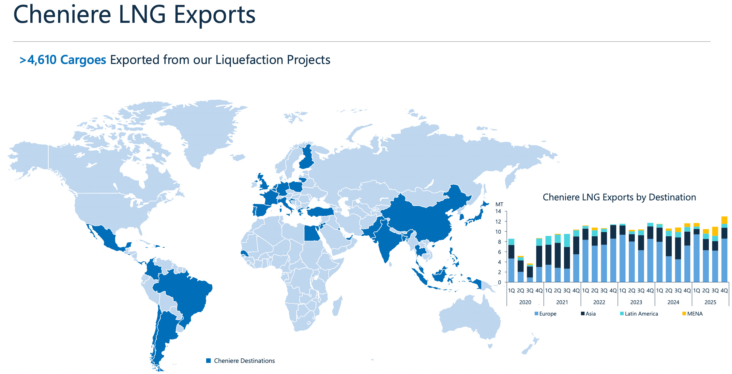Click the MENA legend color swatch
732x374 pixels.
[x=684, y=314]
